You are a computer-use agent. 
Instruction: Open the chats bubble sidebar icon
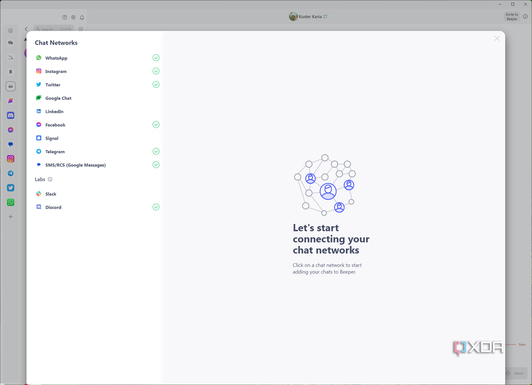tap(10, 43)
